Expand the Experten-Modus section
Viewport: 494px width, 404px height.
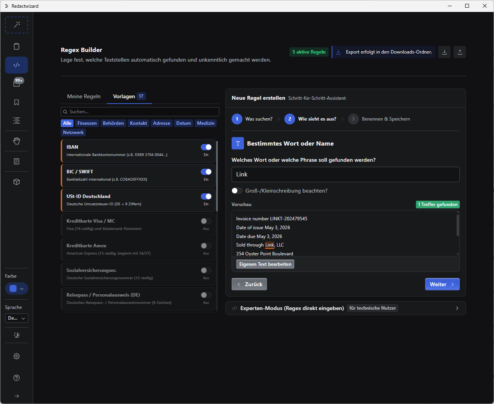[x=345, y=308]
